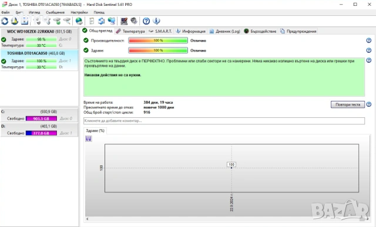Click the blue info bubble toolbar icon

click(156, 21)
